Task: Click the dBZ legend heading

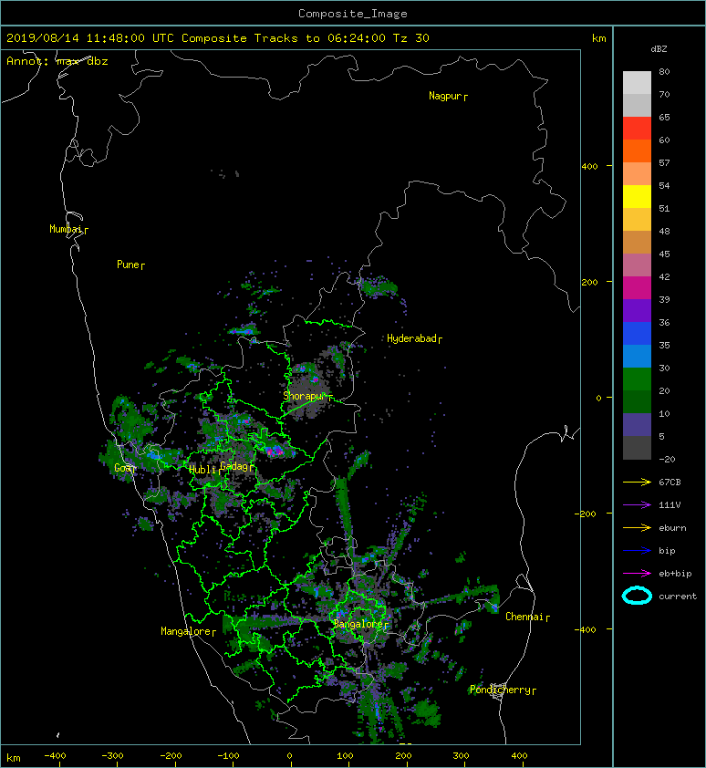Action: [659, 49]
